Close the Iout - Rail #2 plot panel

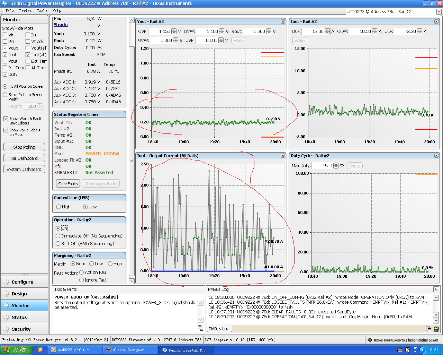tap(436, 21)
